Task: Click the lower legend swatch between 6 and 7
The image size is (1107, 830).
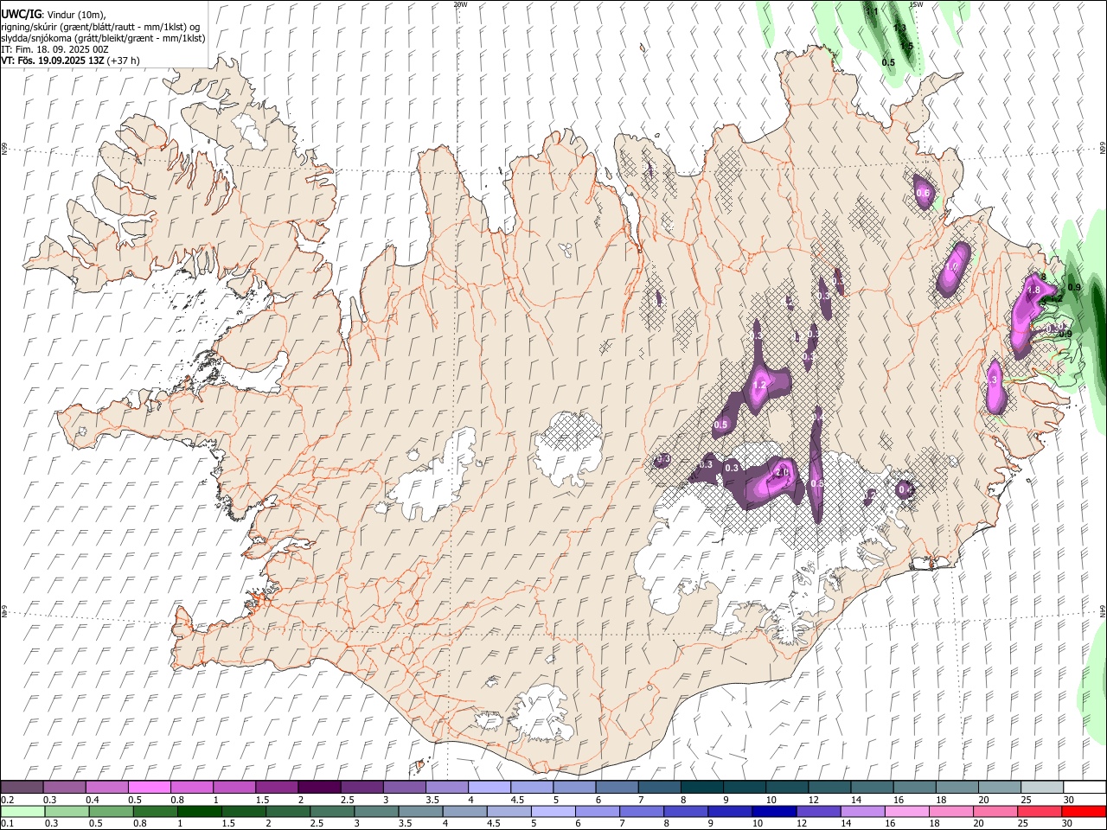Action: click(x=597, y=811)
